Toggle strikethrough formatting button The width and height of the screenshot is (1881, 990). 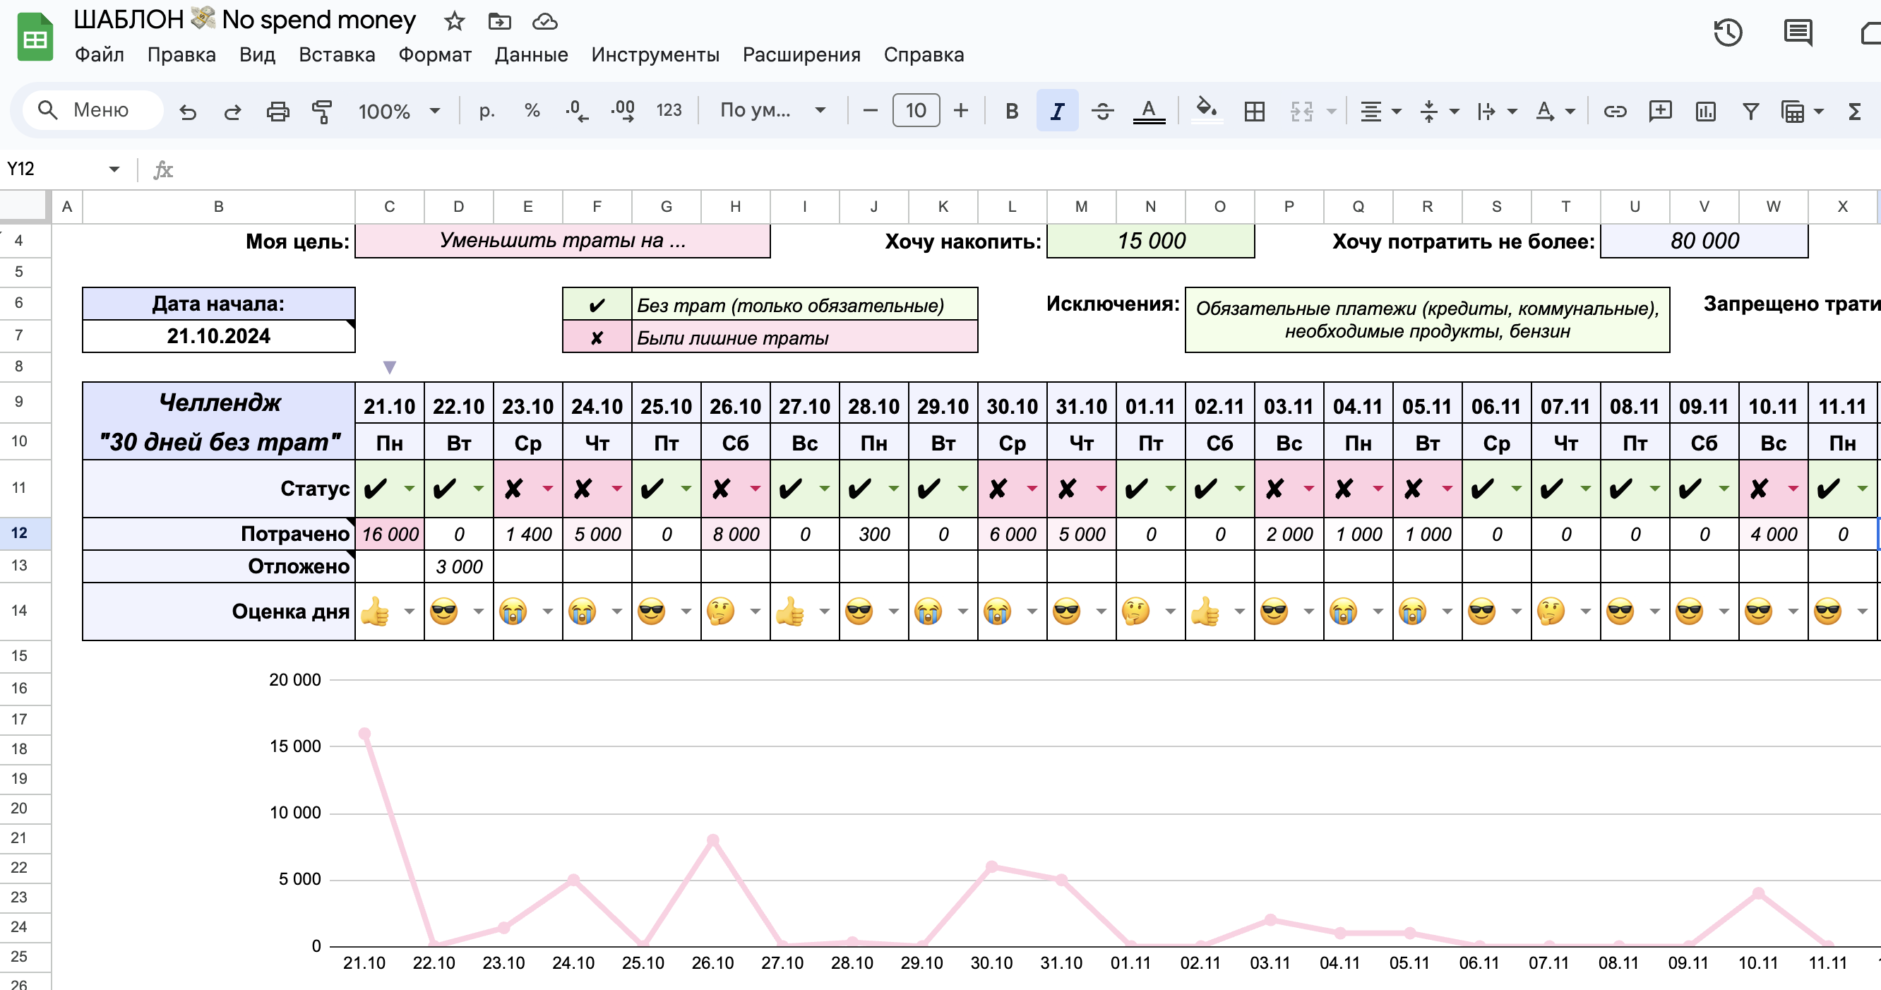tap(1102, 111)
